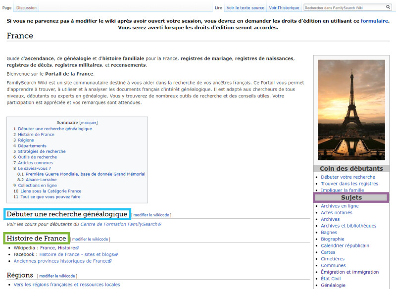
Task: Open Liens sous la Catégorie France entry
Action: point(51,191)
